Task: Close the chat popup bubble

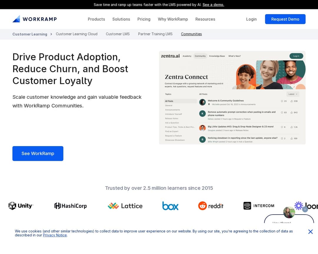Action: [305, 209]
